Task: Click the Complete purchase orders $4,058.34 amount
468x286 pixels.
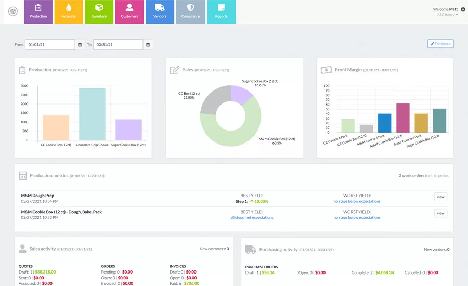Action: tap(385, 272)
